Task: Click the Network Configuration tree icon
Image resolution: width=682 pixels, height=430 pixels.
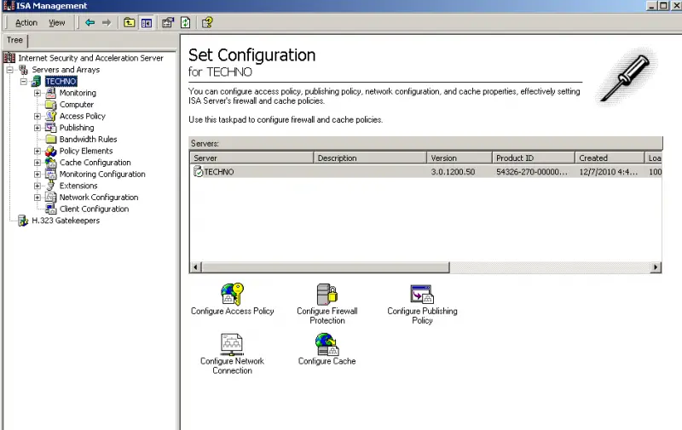Action: pyautogui.click(x=51, y=198)
